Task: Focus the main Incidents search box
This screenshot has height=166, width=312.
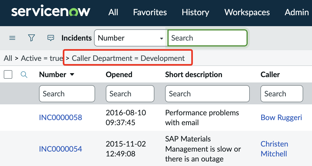Action: tap(207, 38)
